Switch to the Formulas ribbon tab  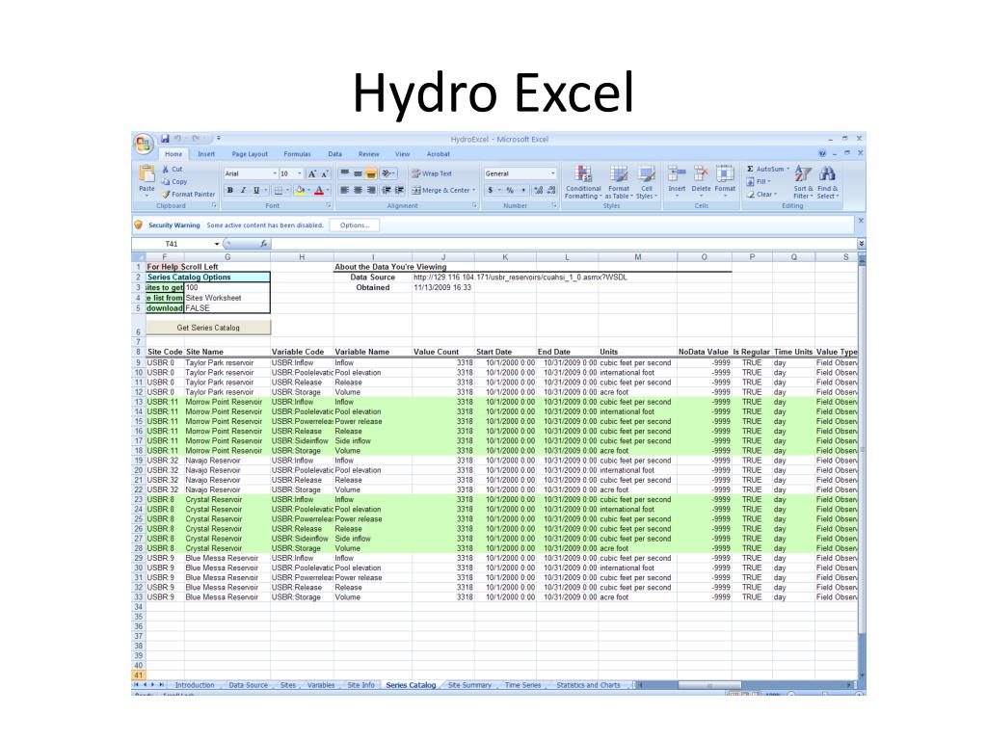point(297,154)
